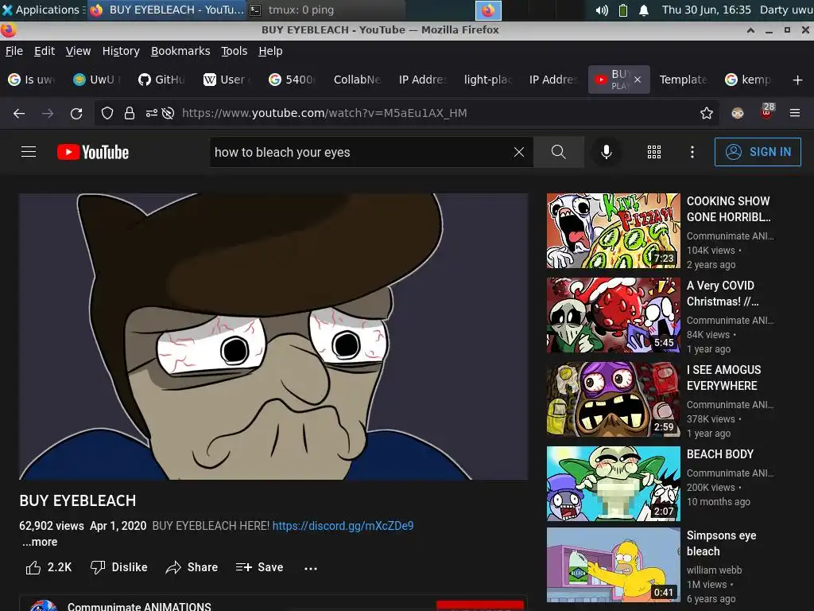Switch to the CollabNet tab
The height and width of the screenshot is (611, 814).
click(x=357, y=80)
